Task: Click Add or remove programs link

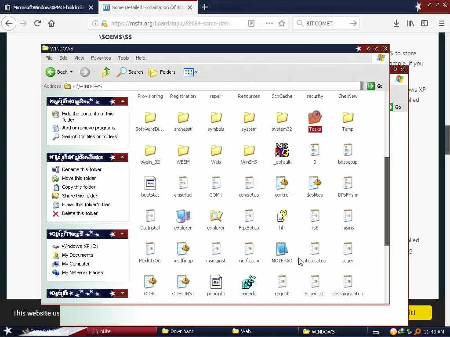Action: pos(89,128)
